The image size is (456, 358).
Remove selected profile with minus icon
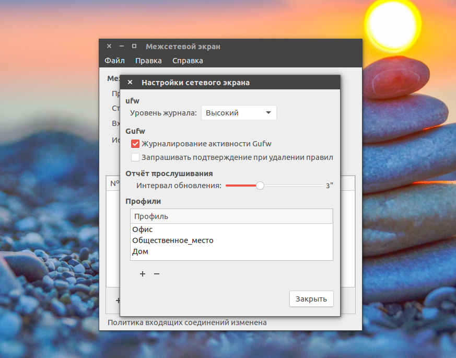(156, 274)
